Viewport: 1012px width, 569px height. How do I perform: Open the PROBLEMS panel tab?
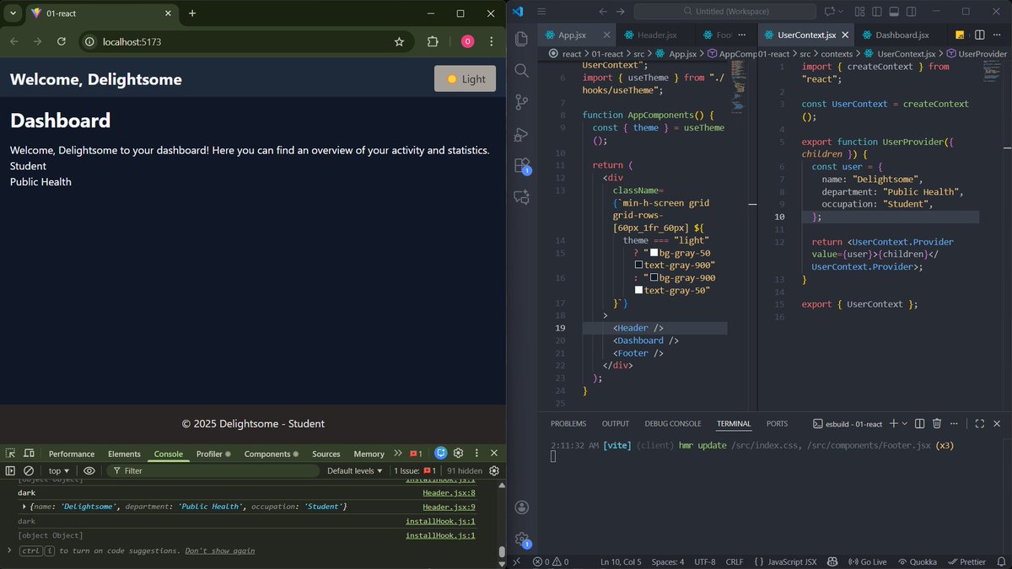(568, 423)
